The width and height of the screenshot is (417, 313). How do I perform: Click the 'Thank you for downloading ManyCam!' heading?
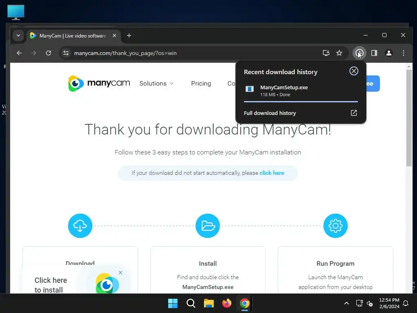pyautogui.click(x=208, y=130)
